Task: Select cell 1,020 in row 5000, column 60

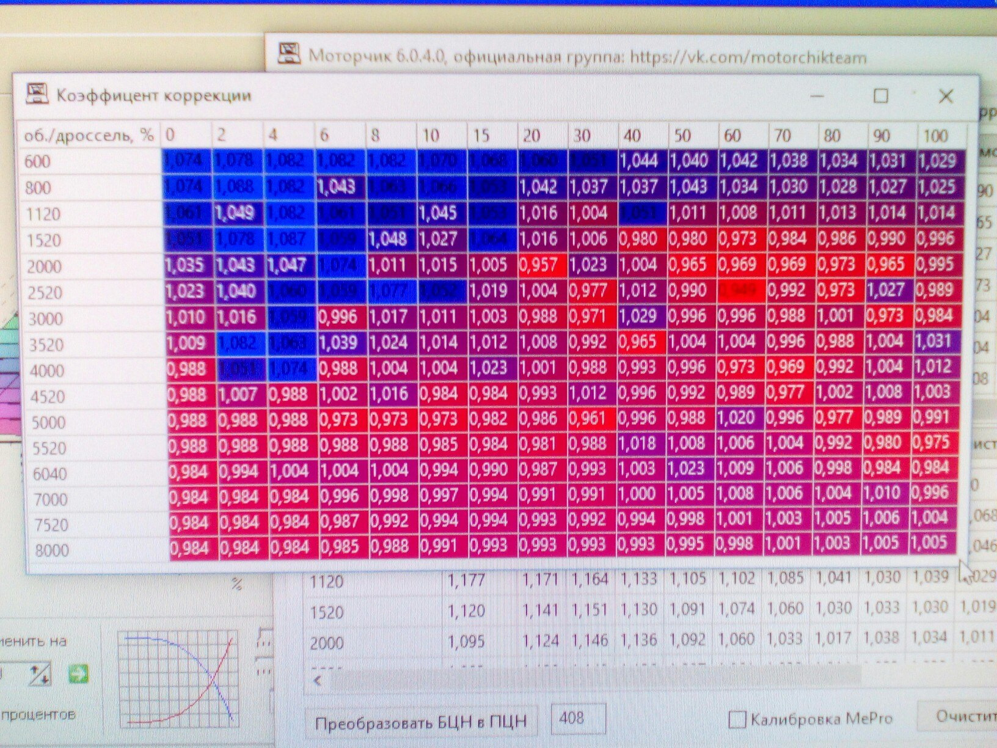Action: 740,419
